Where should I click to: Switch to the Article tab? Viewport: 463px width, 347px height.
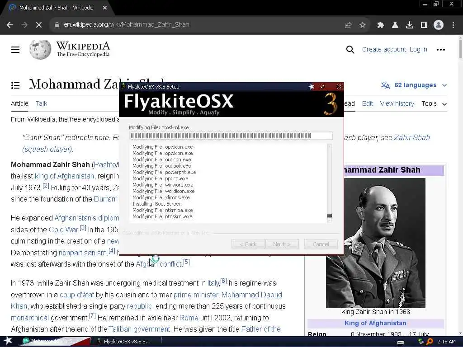(x=19, y=103)
